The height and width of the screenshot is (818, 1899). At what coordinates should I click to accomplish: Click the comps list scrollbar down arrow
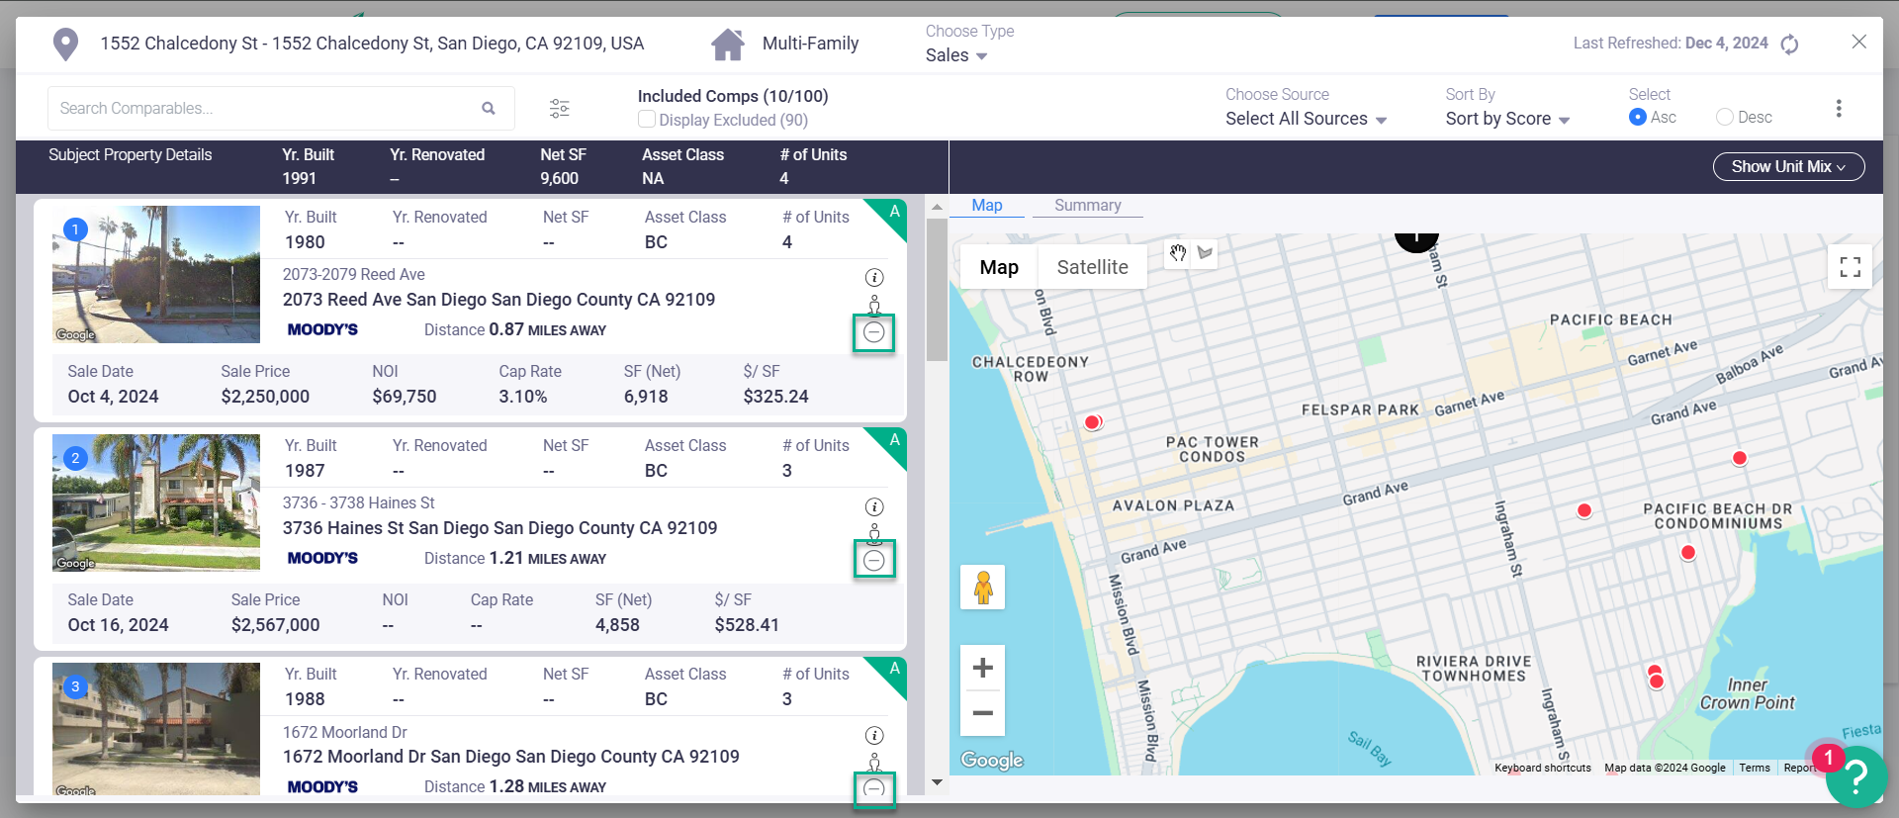tap(937, 782)
